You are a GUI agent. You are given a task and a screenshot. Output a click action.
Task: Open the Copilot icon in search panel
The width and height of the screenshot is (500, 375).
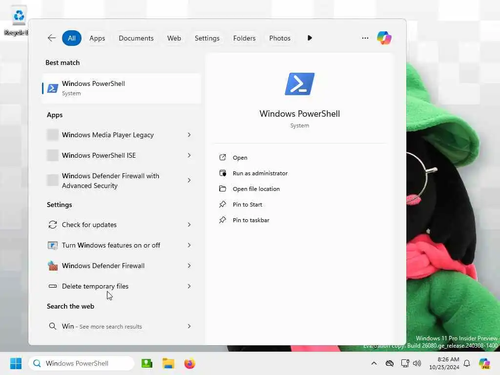[384, 38]
